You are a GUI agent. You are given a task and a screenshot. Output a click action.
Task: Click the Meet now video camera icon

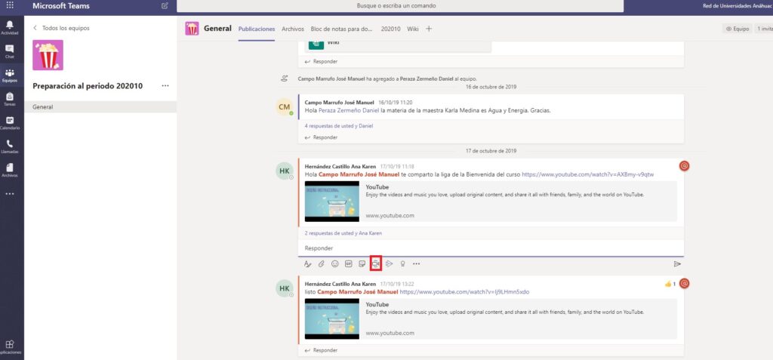(x=375, y=263)
